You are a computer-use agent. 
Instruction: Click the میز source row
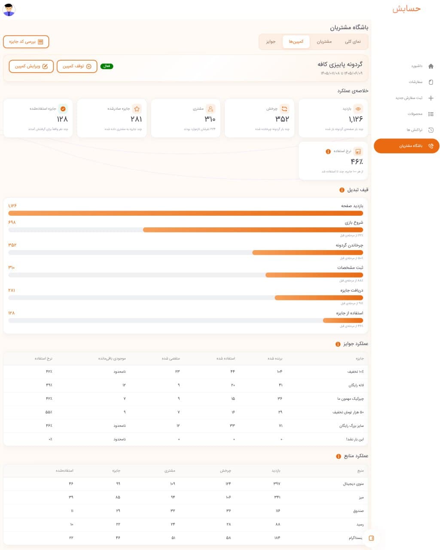(186, 498)
